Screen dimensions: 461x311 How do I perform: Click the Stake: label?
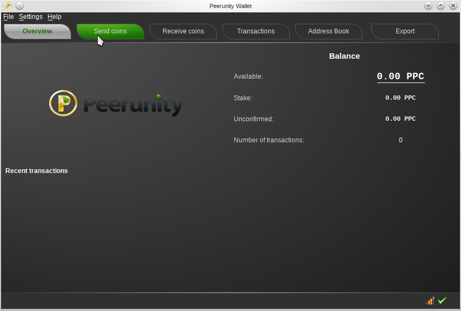(243, 98)
